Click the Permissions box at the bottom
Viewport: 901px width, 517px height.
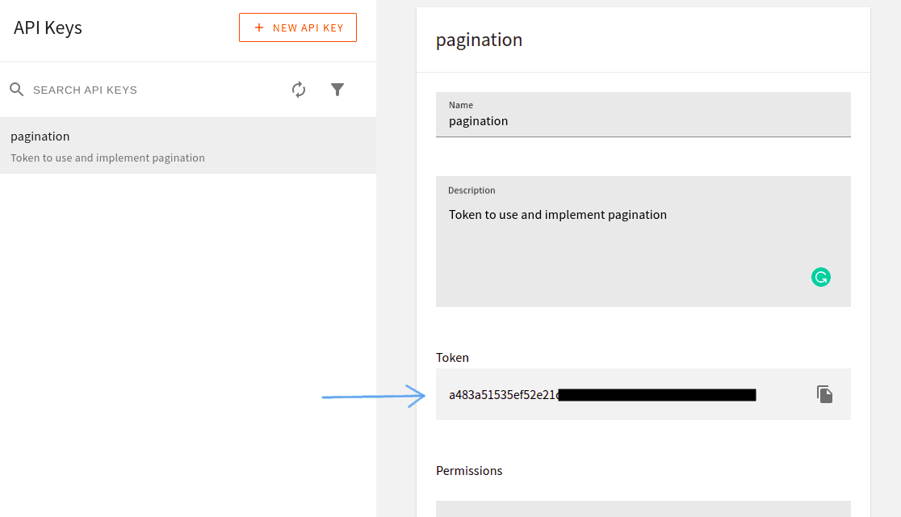click(x=643, y=509)
